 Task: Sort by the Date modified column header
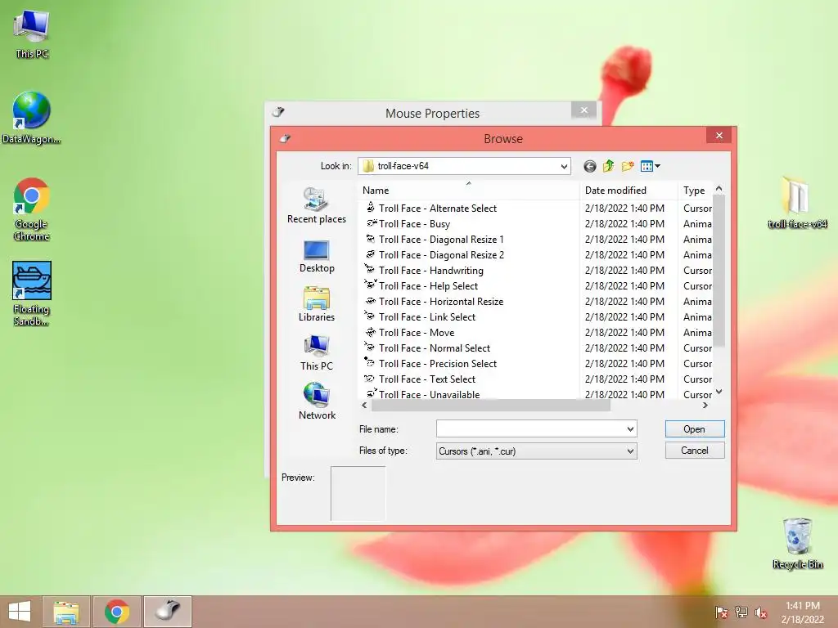click(x=629, y=191)
